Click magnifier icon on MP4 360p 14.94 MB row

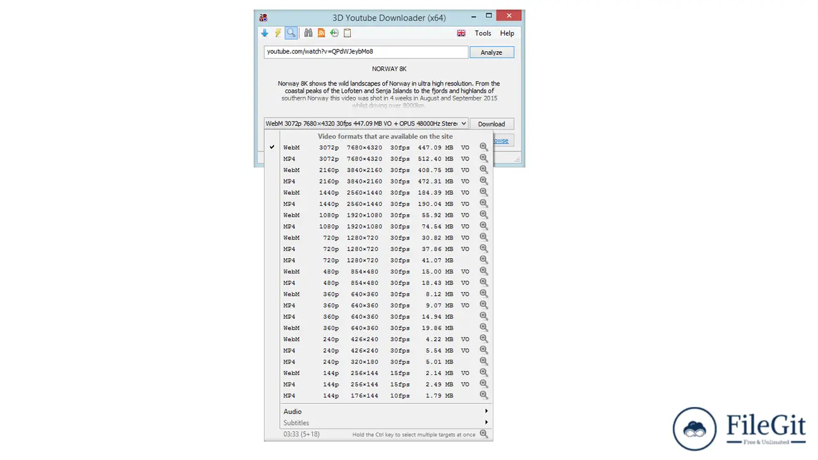(484, 316)
